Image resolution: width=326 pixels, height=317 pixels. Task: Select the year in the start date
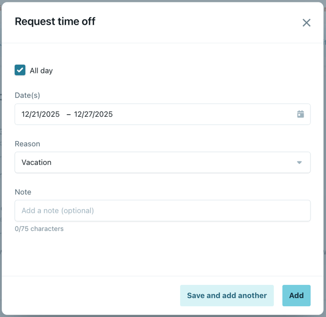click(x=51, y=114)
